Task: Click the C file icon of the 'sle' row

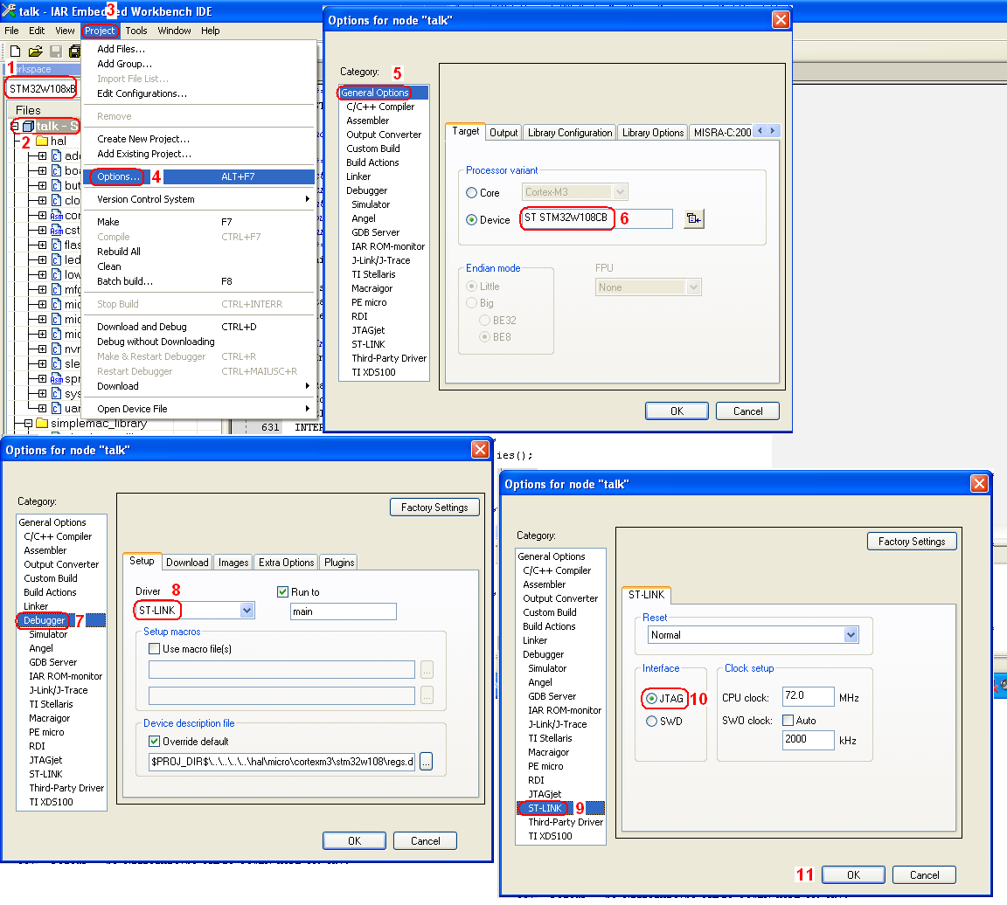Action: point(57,364)
